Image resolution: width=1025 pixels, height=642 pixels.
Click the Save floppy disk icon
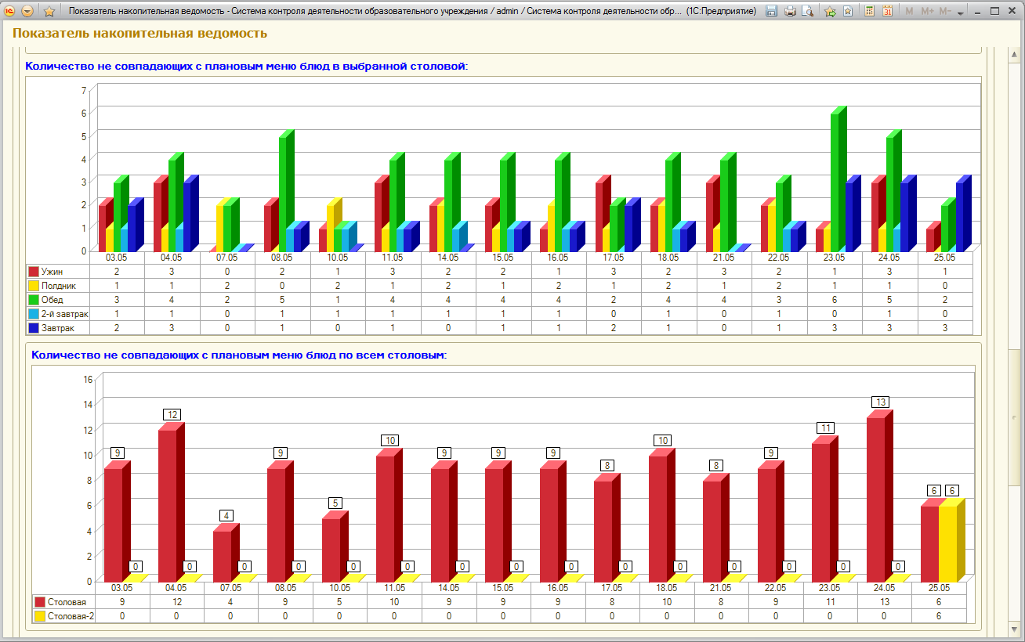[x=771, y=11]
